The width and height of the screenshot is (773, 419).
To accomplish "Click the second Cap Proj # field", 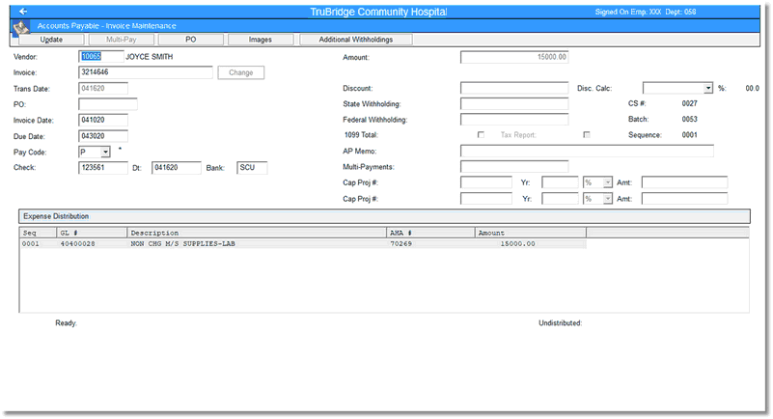I will pos(486,199).
